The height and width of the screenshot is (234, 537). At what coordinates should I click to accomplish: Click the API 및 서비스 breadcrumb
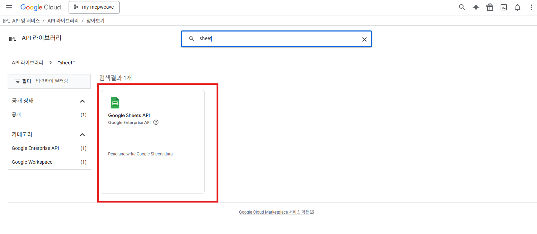click(26, 21)
